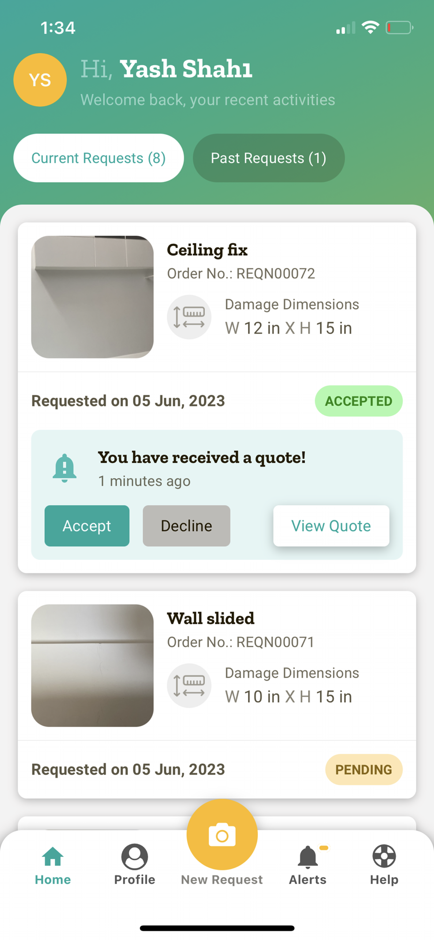
Task: Select the Home icon in navigation
Action: [53, 856]
